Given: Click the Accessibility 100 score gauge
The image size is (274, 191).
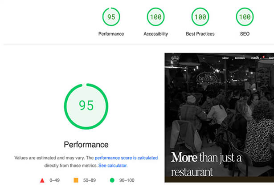Looking at the screenshot, I should (155, 17).
